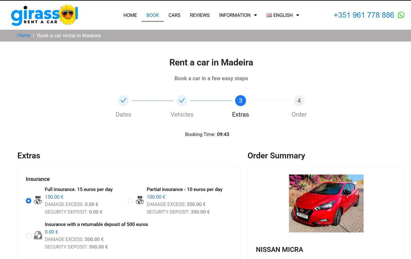
Task: Click the NISSAN MICRA heading
Action: point(279,249)
